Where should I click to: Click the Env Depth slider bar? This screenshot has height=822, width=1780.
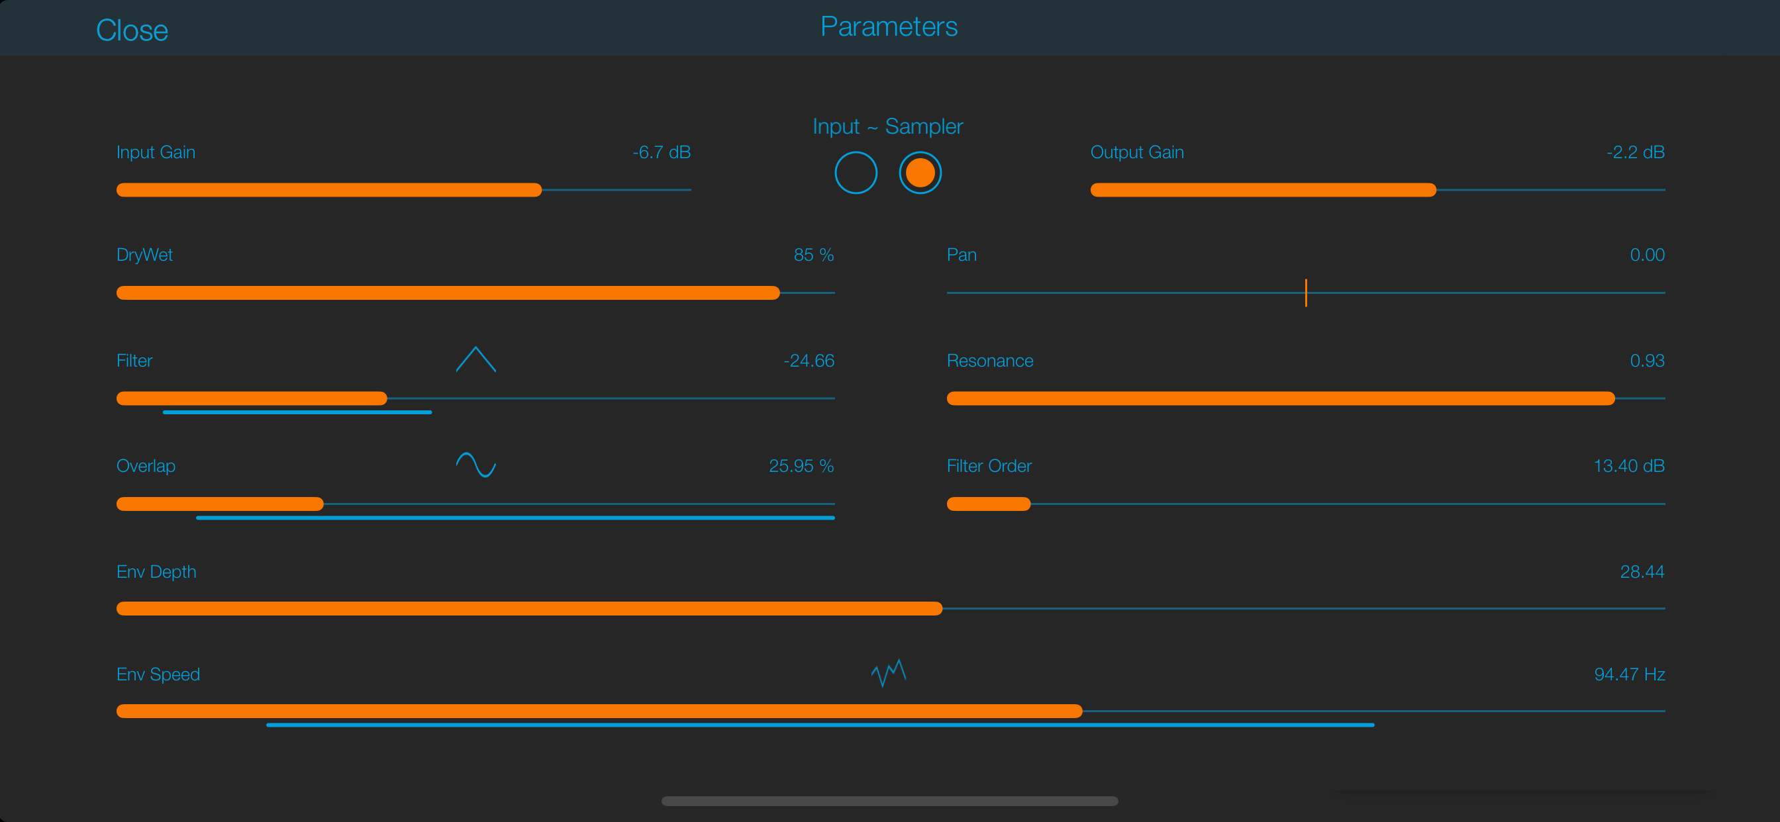890,608
